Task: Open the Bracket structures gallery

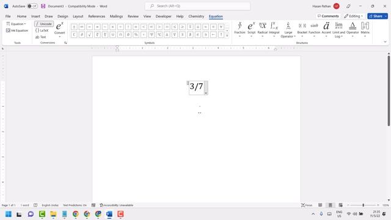Action: (x=302, y=29)
